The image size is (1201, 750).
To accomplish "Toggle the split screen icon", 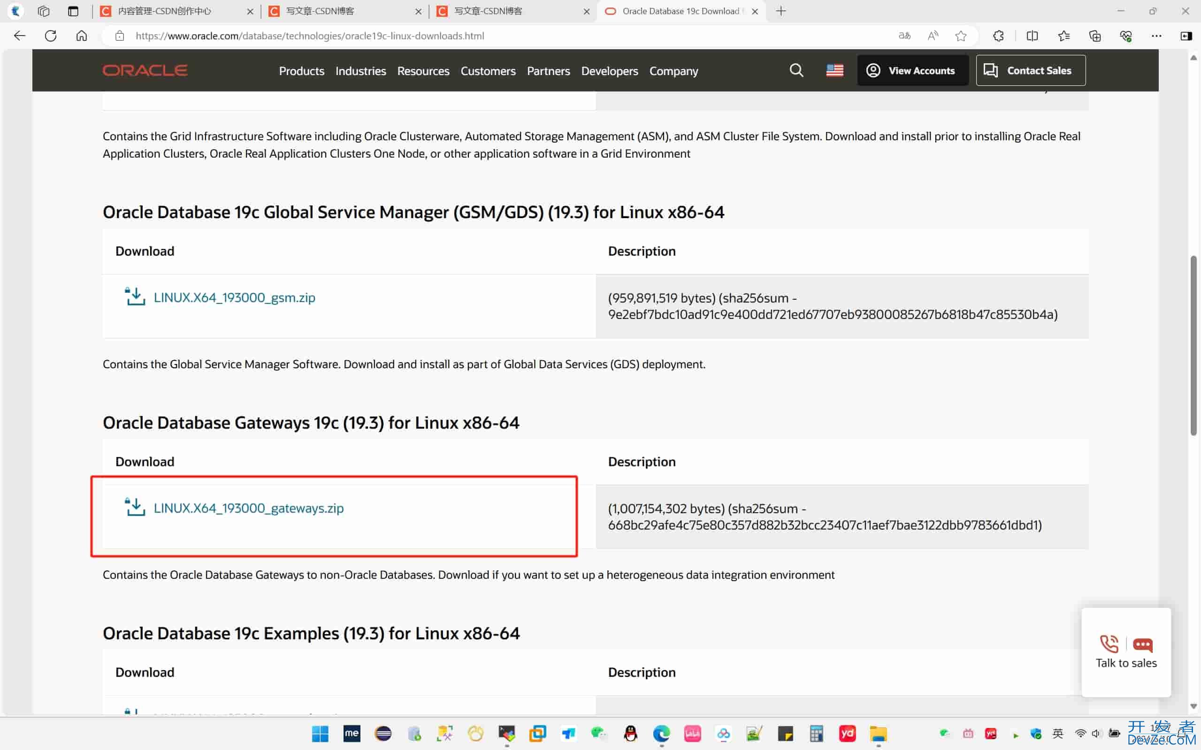I will [1032, 36].
